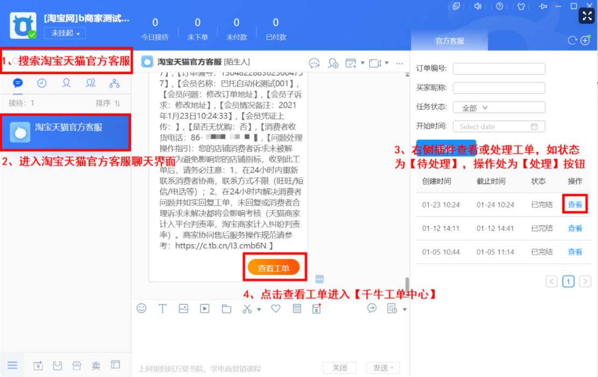Open the recent history clock tab
598x377 pixels.
pyautogui.click(x=42, y=83)
